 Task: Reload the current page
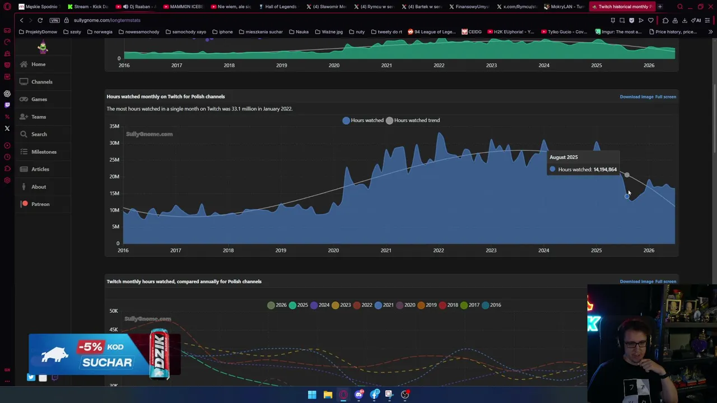[x=40, y=20]
